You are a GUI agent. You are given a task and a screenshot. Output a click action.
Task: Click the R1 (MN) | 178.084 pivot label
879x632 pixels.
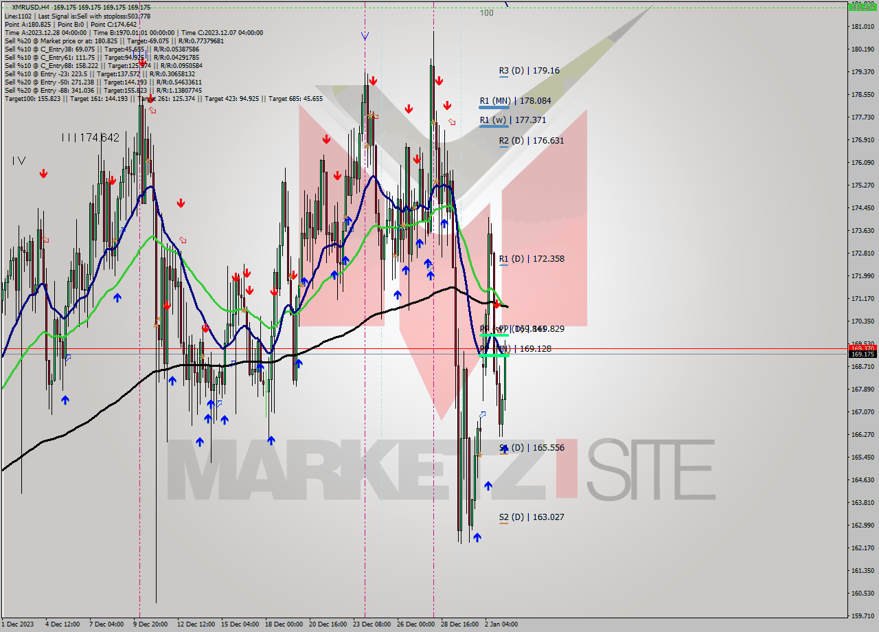click(x=515, y=100)
